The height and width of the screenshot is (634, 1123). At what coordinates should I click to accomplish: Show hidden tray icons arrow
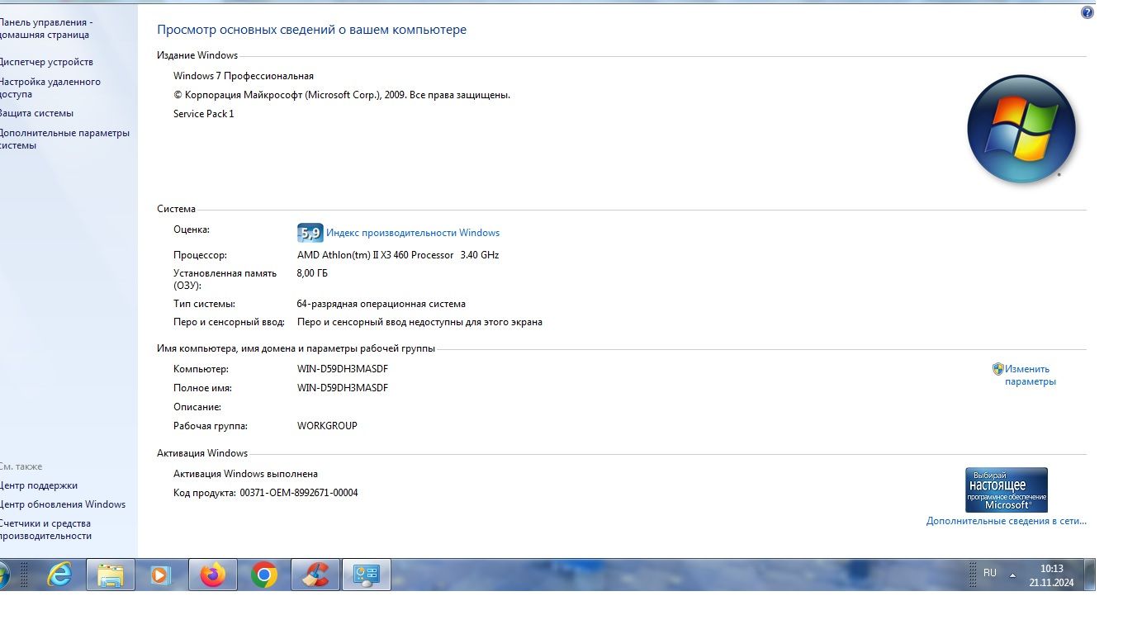[x=1012, y=575]
